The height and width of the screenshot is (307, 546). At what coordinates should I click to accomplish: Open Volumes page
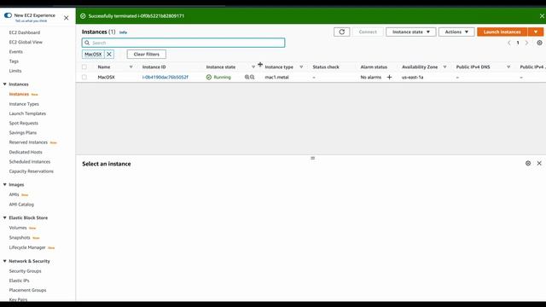click(x=18, y=228)
